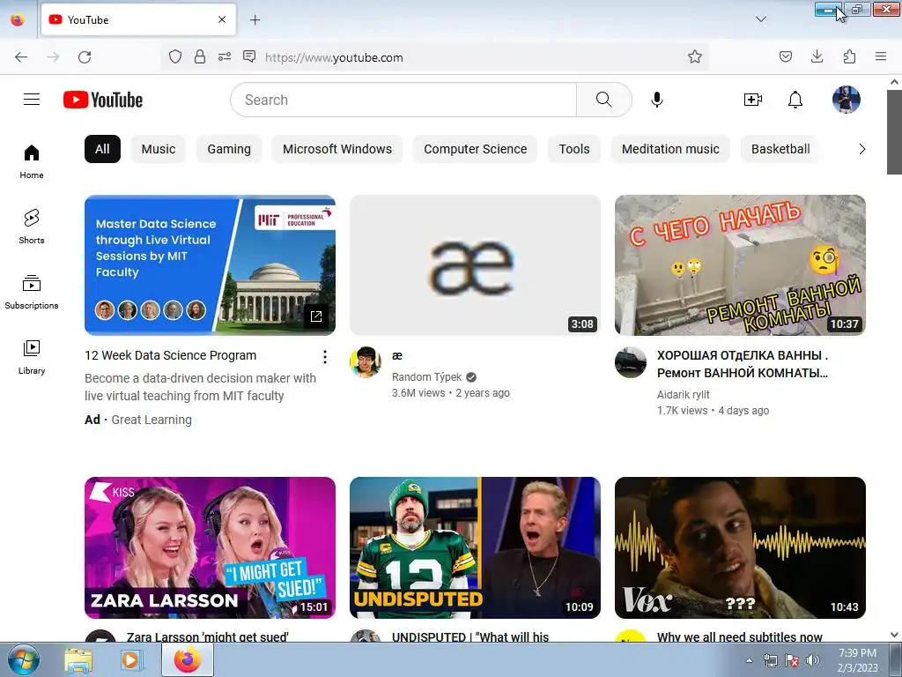Open Firefox downloads panel
902x677 pixels.
[x=817, y=56]
